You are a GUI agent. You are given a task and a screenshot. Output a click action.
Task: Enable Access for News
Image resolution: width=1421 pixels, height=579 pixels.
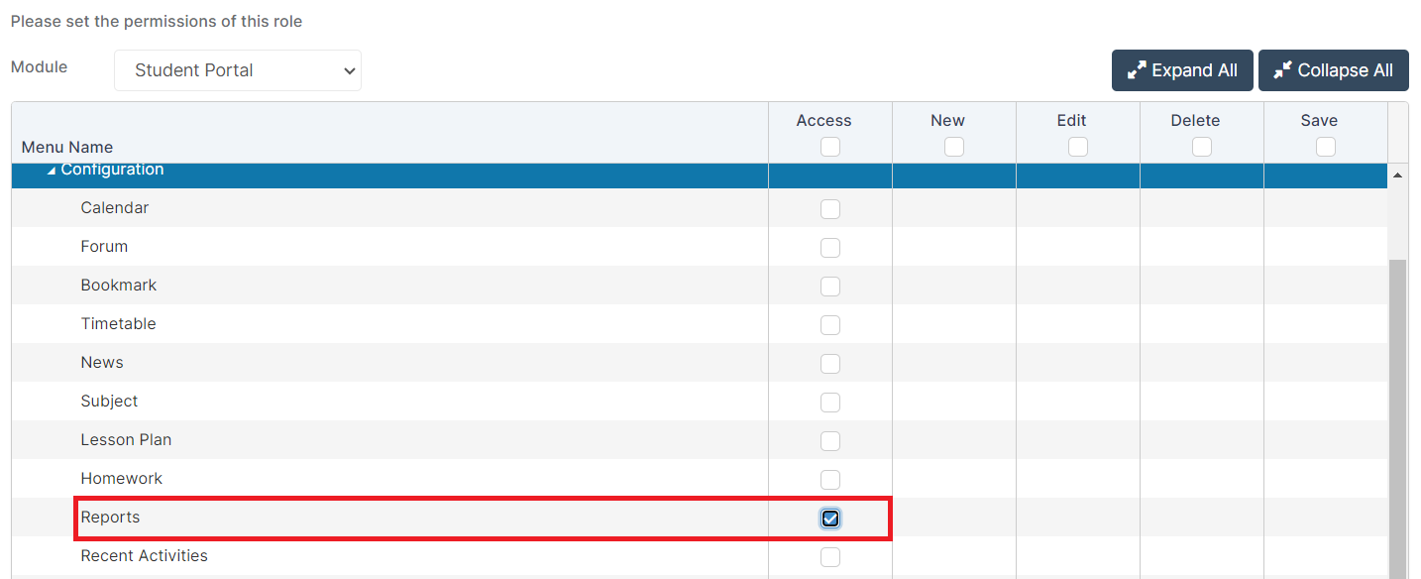830,364
